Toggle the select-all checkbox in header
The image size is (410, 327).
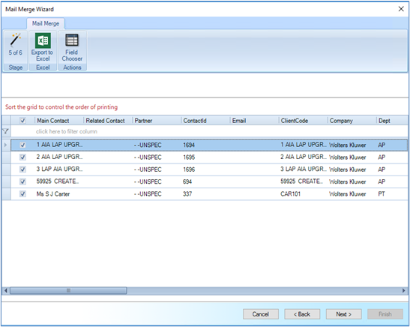click(22, 121)
